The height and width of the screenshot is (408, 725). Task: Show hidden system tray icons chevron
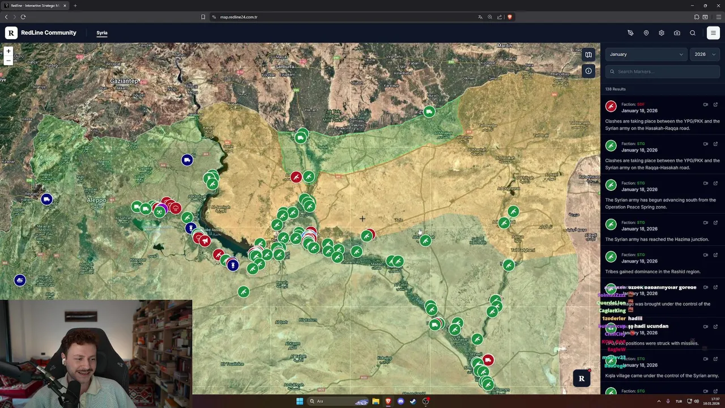coord(659,401)
